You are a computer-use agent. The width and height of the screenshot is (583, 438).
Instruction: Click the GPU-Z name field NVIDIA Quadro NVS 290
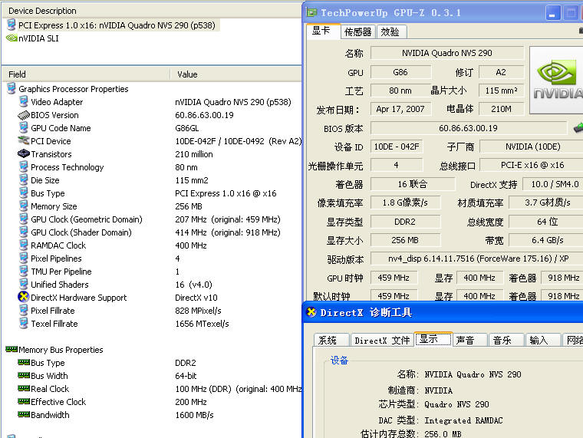pyautogui.click(x=447, y=53)
